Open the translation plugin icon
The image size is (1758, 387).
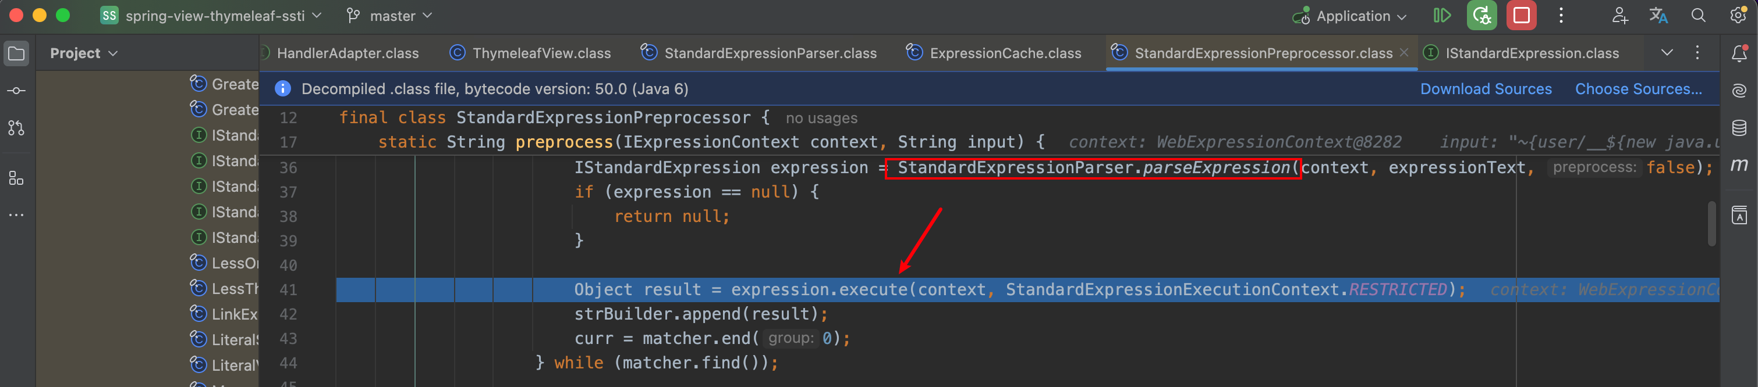click(1658, 16)
